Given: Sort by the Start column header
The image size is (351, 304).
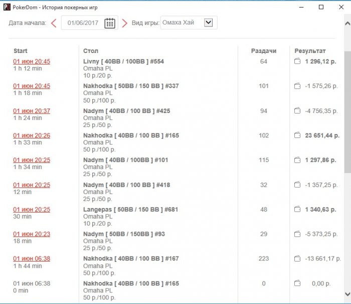Looking at the screenshot, I should point(21,51).
